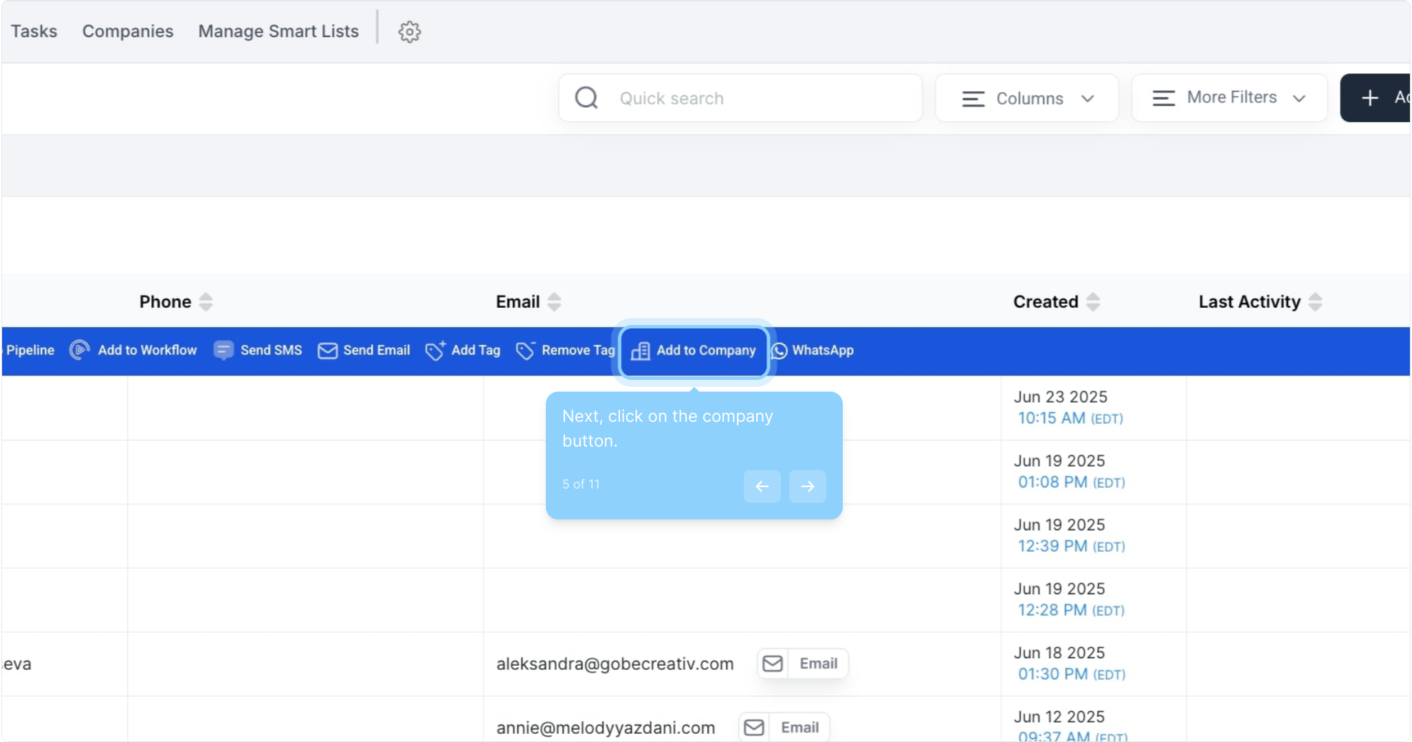This screenshot has width=1412, height=742.
Task: Sort by the Phone column
Action: click(x=206, y=302)
